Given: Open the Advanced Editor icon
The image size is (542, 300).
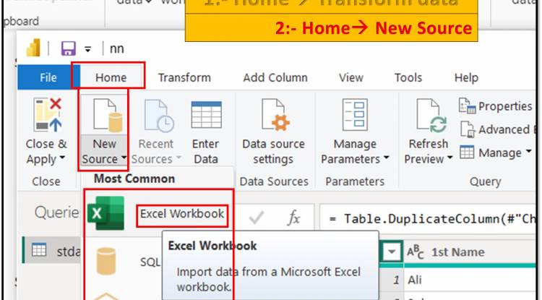Looking at the screenshot, I should [x=468, y=129].
